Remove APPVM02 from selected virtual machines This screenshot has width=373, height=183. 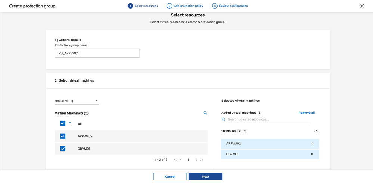pos(312,144)
